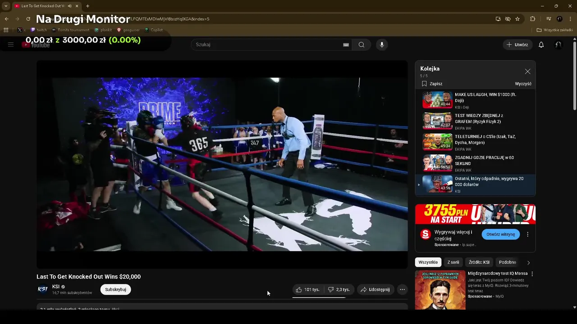This screenshot has height=324, width=577.
Task: Open the plonkit bookmark
Action: click(103, 30)
